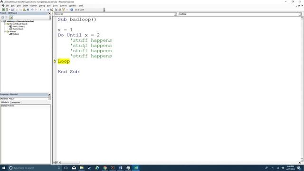Click the highlighted Loop line
Screen dimensions: 304x171
[x=64, y=61]
